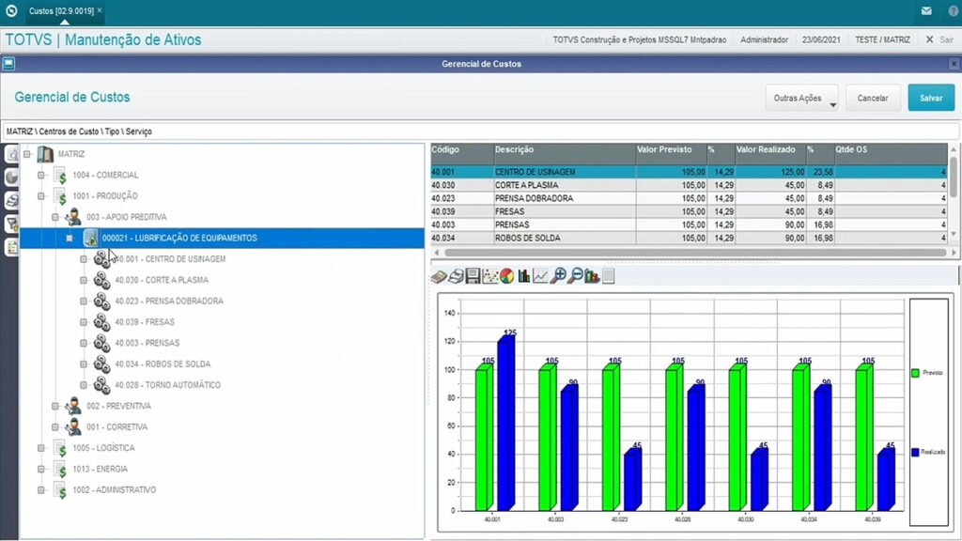962x541 pixels.
Task: Select the Custos [02.9.0019] tab
Action: (x=61, y=11)
